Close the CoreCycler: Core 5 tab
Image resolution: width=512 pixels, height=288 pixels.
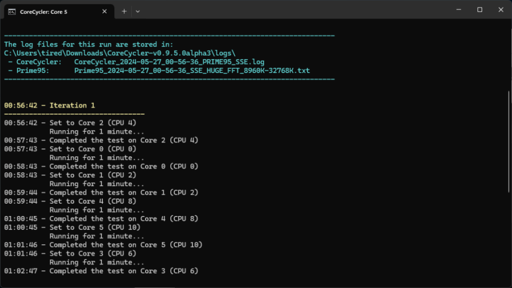105,11
